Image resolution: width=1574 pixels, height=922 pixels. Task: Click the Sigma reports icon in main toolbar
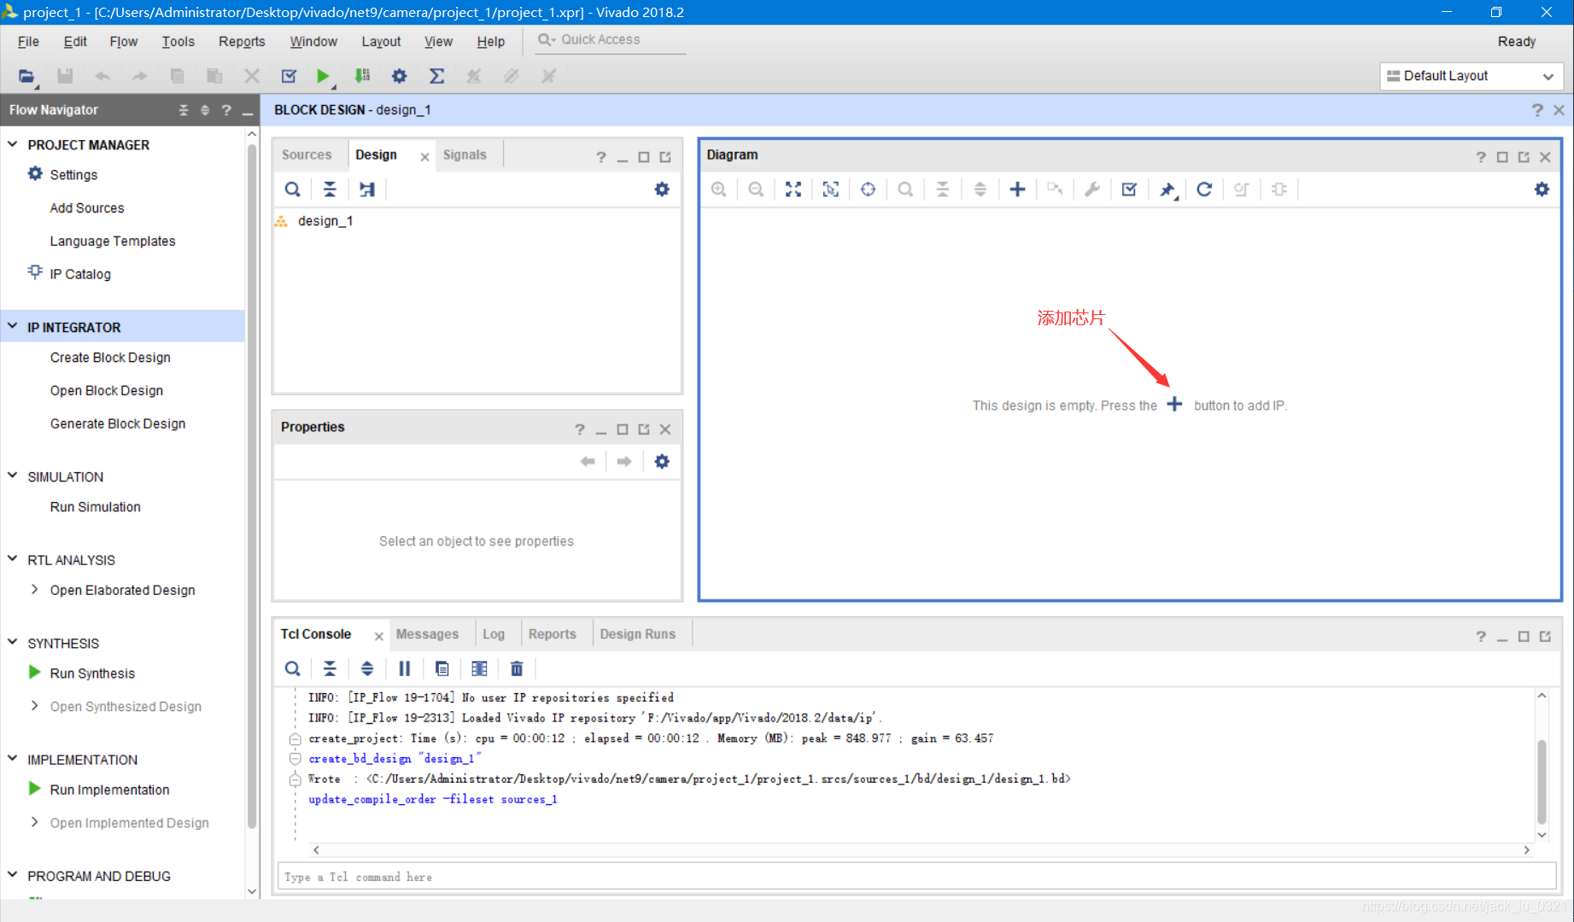pos(436,76)
